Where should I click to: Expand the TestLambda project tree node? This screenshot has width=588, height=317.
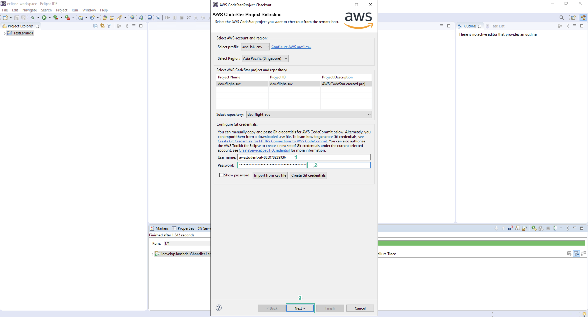pos(4,33)
